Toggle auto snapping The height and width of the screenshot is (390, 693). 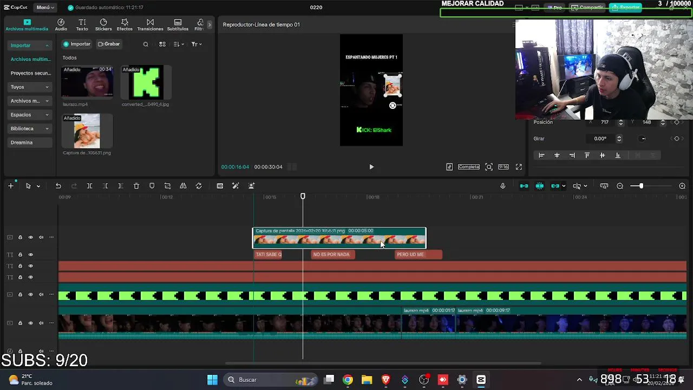[x=540, y=186]
